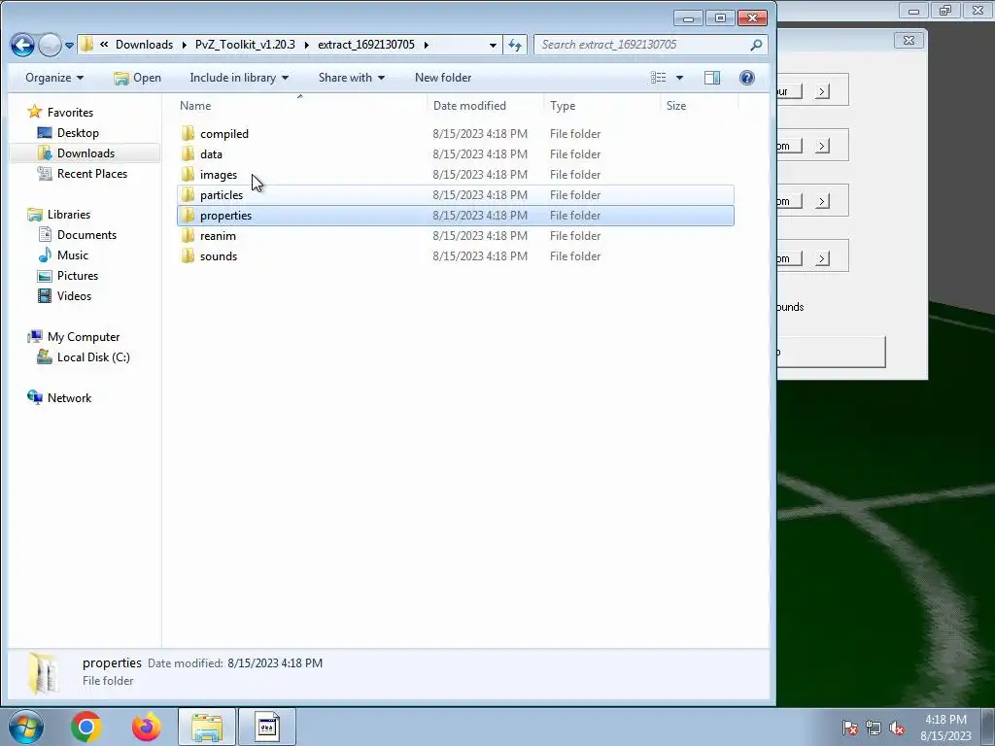Launch Firefox from the taskbar
Viewport: 995px width, 746px height.
(x=146, y=727)
